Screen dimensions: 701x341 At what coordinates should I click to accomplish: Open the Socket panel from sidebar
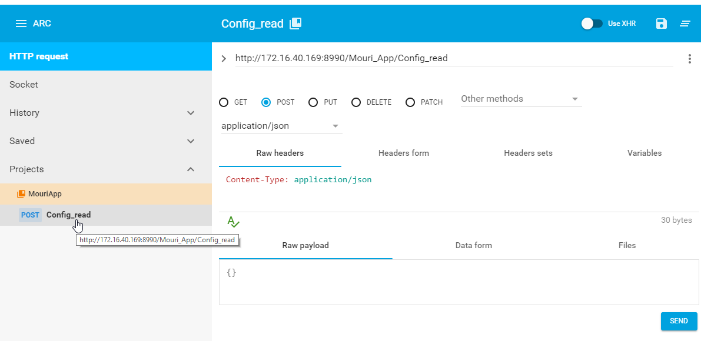click(24, 84)
